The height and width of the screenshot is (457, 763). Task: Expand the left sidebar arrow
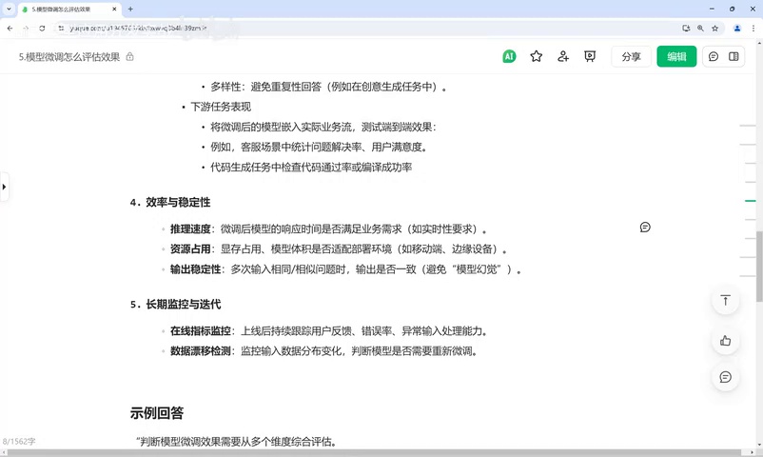4,187
